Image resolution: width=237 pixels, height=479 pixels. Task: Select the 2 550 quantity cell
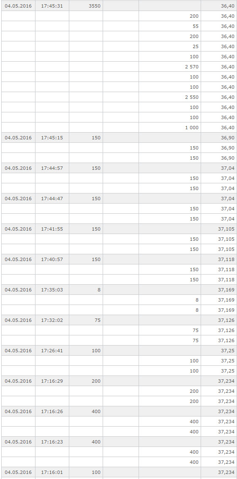click(170, 97)
